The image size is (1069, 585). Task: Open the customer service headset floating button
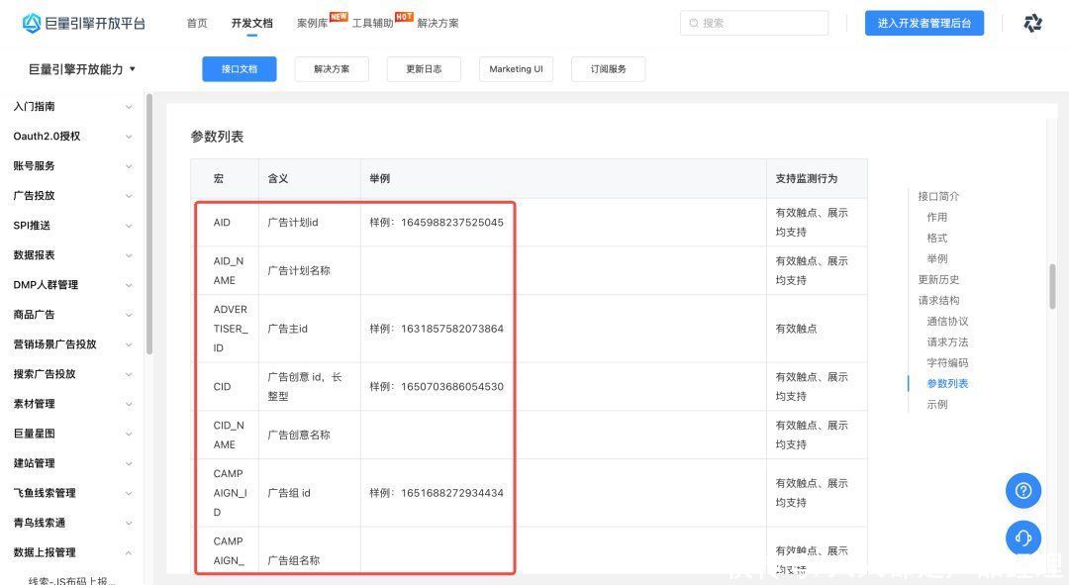[x=1023, y=537]
